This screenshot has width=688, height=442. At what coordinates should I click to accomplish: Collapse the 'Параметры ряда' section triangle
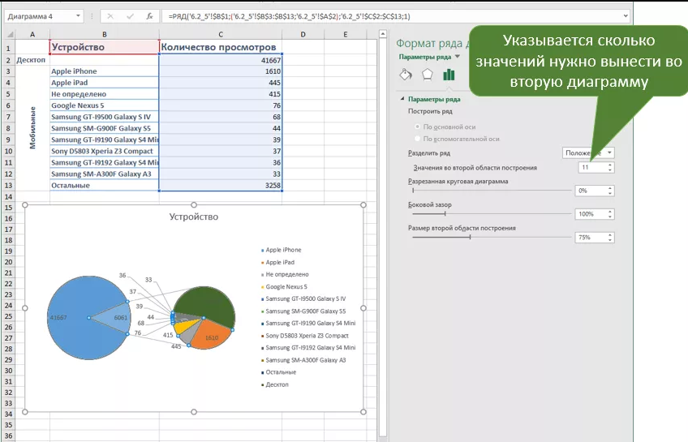[x=402, y=99]
